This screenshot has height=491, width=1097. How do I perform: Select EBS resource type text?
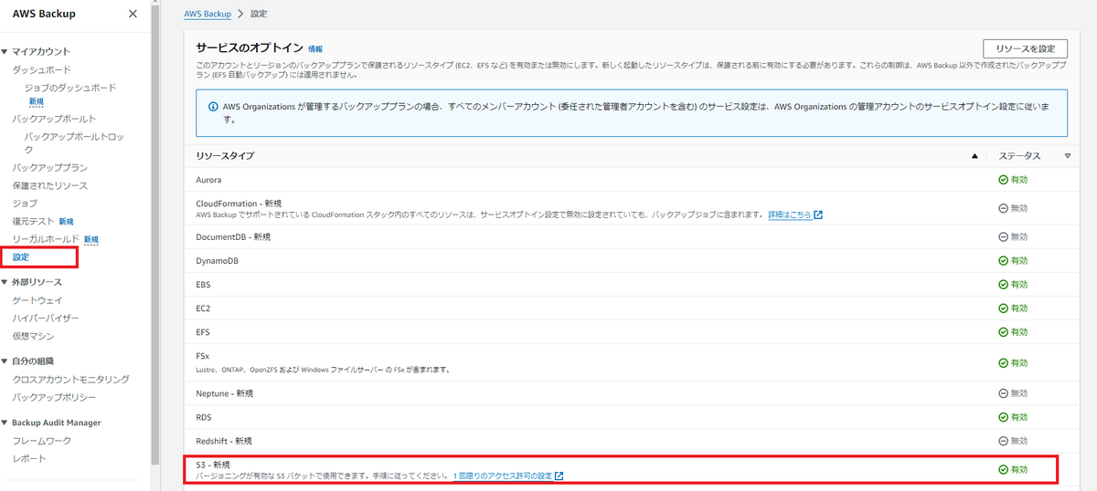(203, 285)
